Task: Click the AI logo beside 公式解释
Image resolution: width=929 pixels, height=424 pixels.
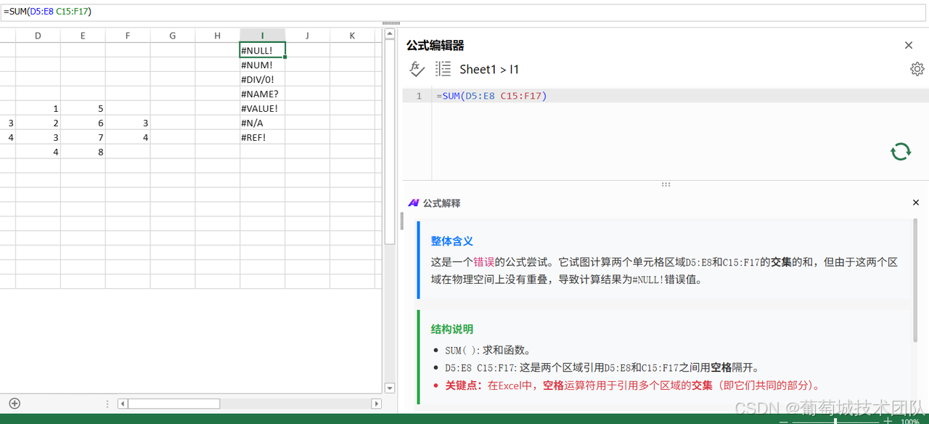Action: click(414, 203)
